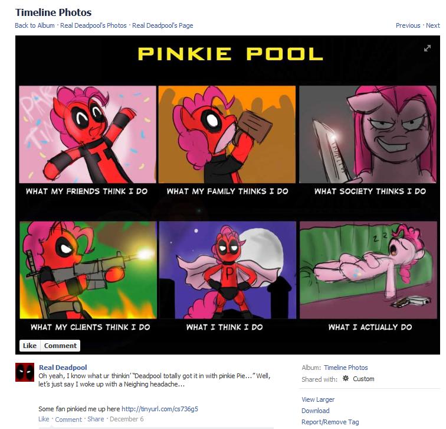Viewport: 446px width, 429px height.
Task: Open Real Deadpool's Page link
Action: 163,25
